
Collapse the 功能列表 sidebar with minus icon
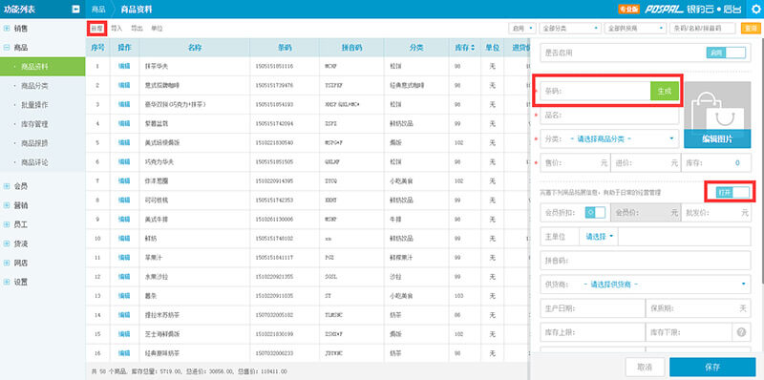click(75, 10)
